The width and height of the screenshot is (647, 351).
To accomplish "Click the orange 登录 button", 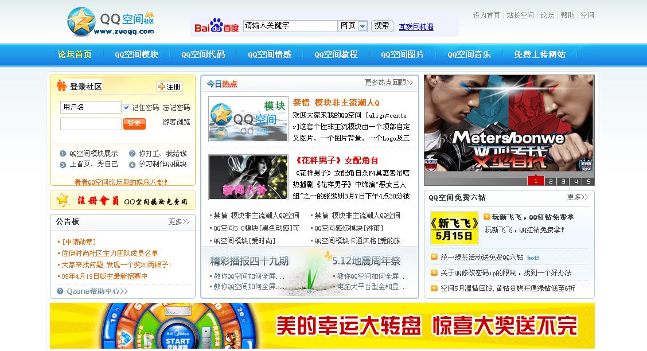I will pos(134,123).
